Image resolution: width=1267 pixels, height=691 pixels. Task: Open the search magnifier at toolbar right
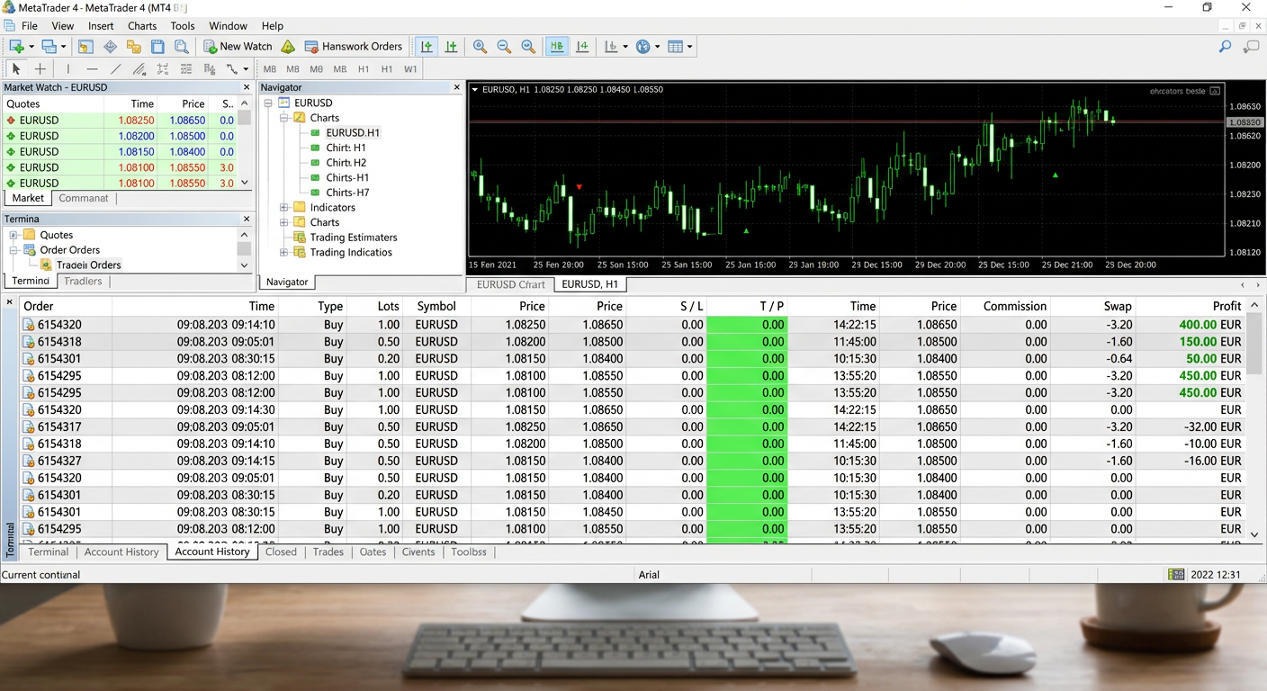click(1225, 47)
